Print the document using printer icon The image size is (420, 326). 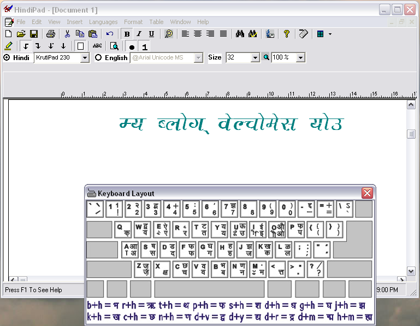click(x=51, y=34)
